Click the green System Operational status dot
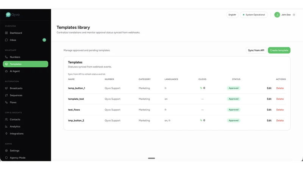303x170 pixels. pos(244,15)
